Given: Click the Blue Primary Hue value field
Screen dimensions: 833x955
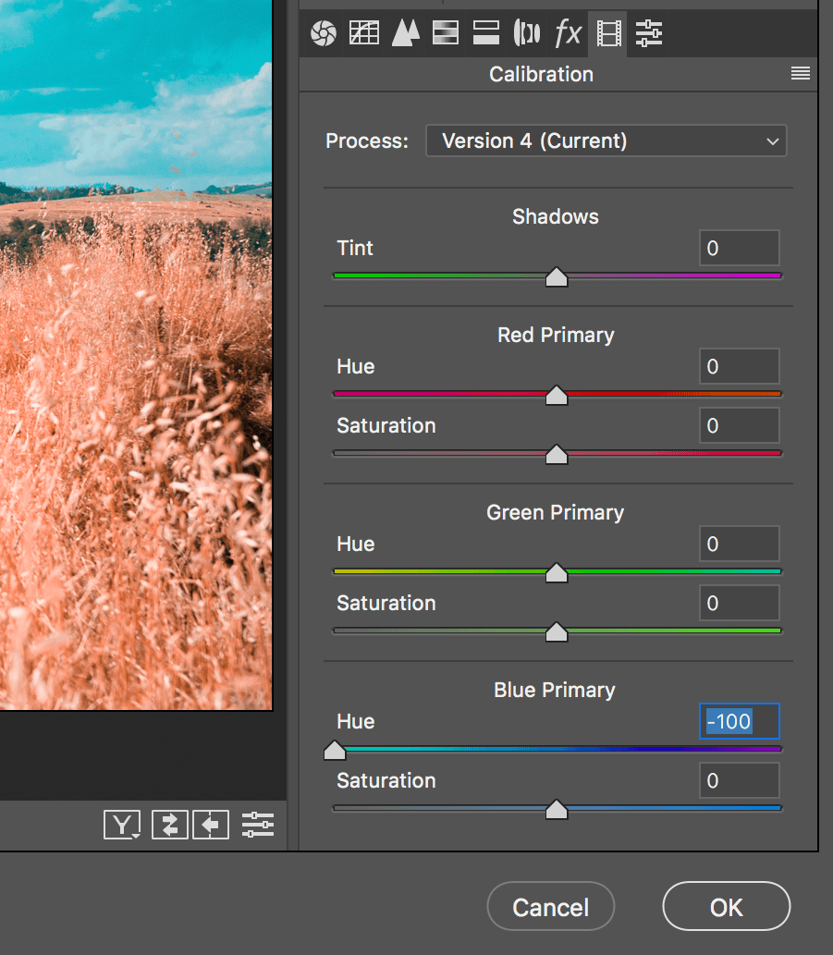Looking at the screenshot, I should (x=739, y=721).
